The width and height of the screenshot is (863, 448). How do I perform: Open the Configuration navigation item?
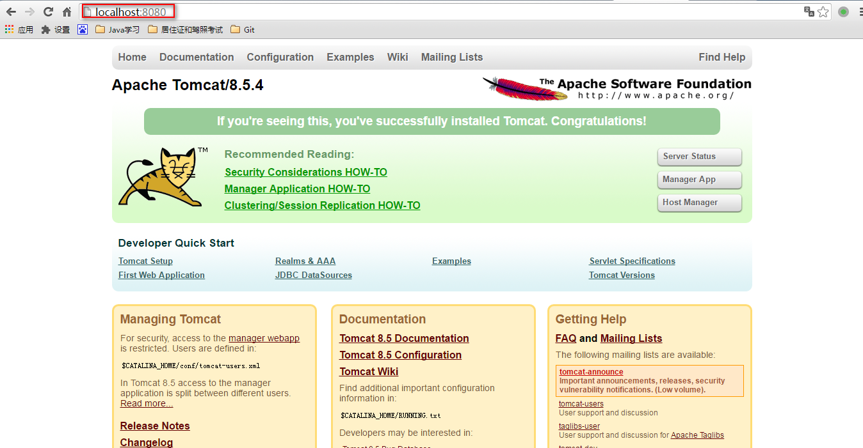(280, 57)
